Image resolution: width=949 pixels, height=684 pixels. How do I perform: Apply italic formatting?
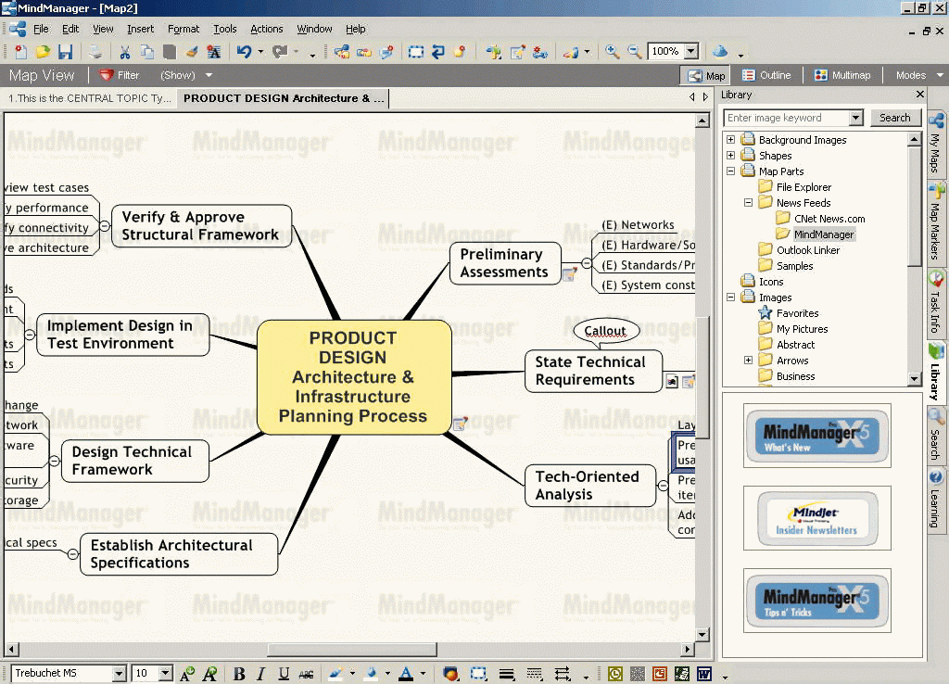pyautogui.click(x=260, y=674)
